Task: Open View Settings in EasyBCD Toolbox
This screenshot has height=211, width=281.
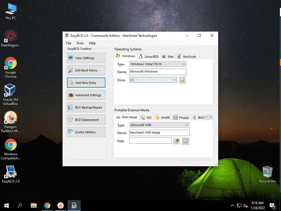Action: point(86,58)
